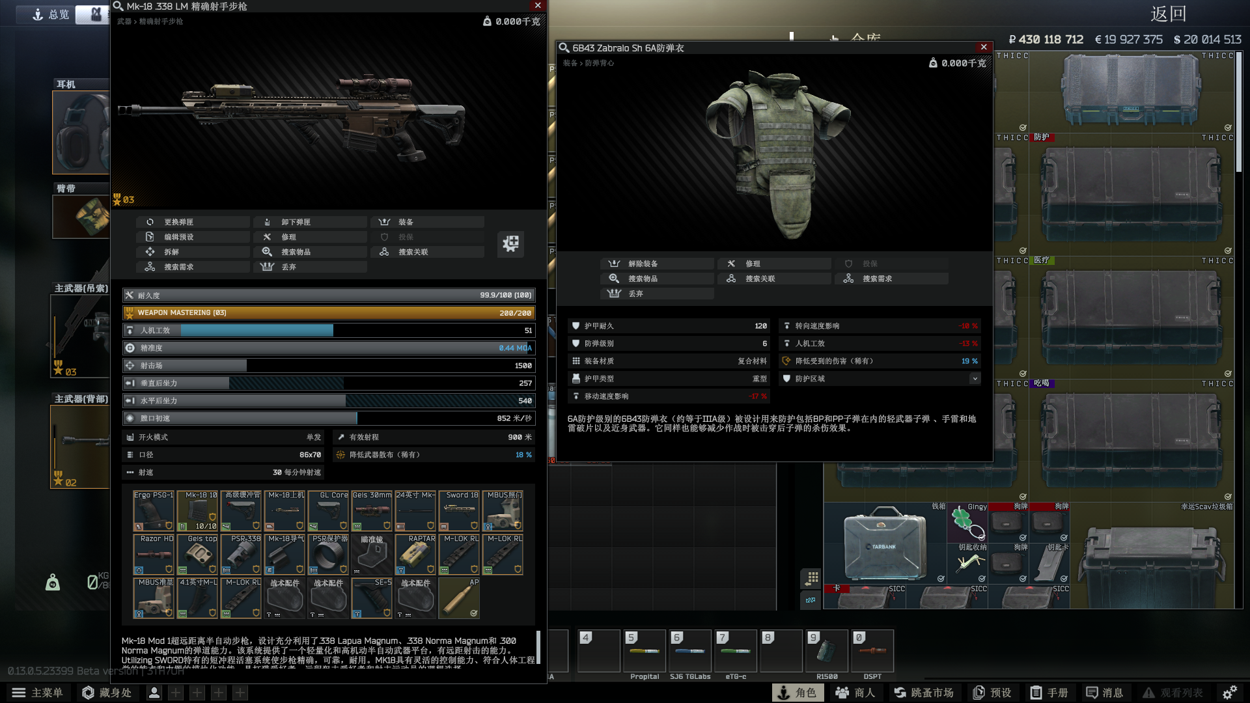The image size is (1250, 703).
Task: Click 更换弹匣 on the rifle window
Action: (x=193, y=222)
